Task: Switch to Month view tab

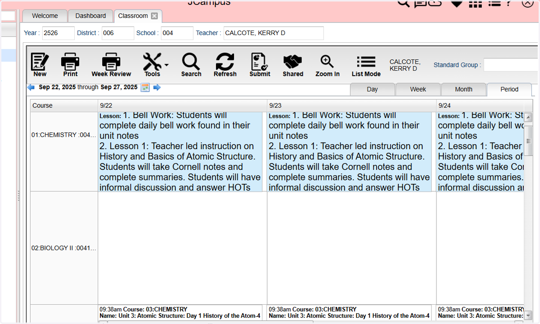Action: tap(463, 89)
